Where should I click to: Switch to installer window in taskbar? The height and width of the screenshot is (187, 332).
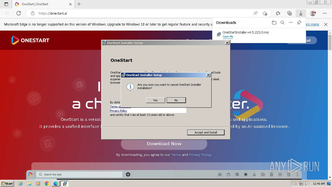click(x=65, y=184)
